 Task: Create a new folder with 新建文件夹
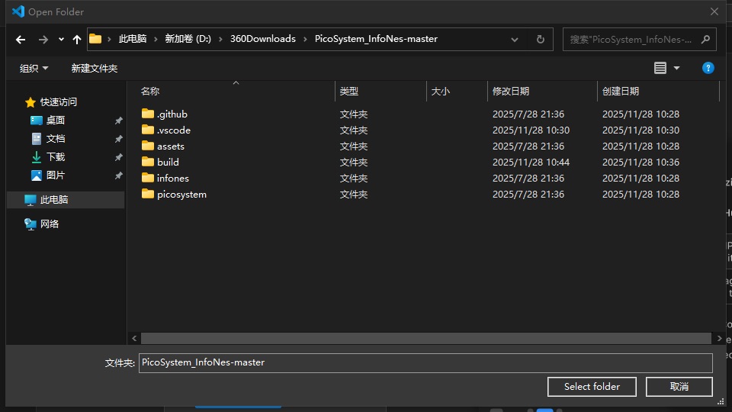[95, 68]
